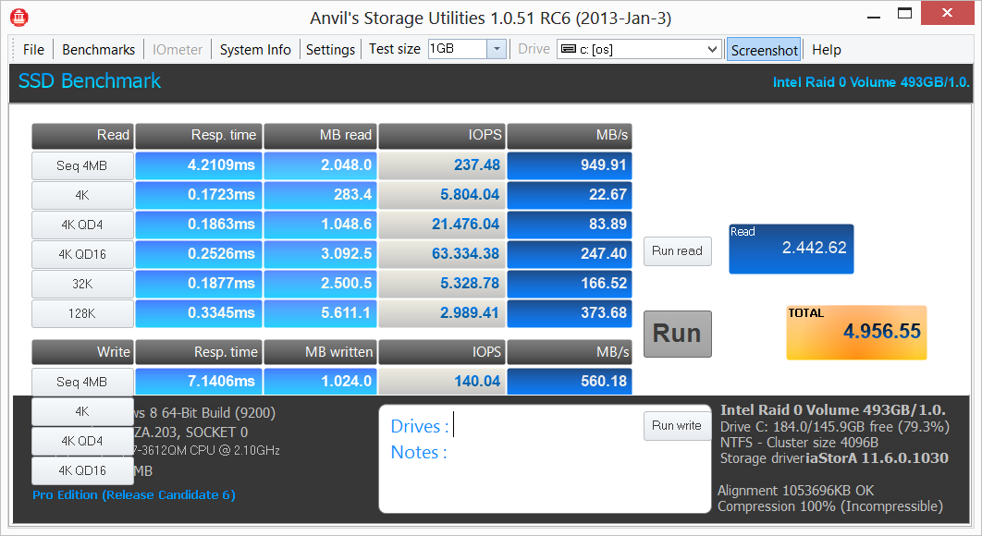Click the write 4K test button
982x536 pixels.
click(82, 411)
